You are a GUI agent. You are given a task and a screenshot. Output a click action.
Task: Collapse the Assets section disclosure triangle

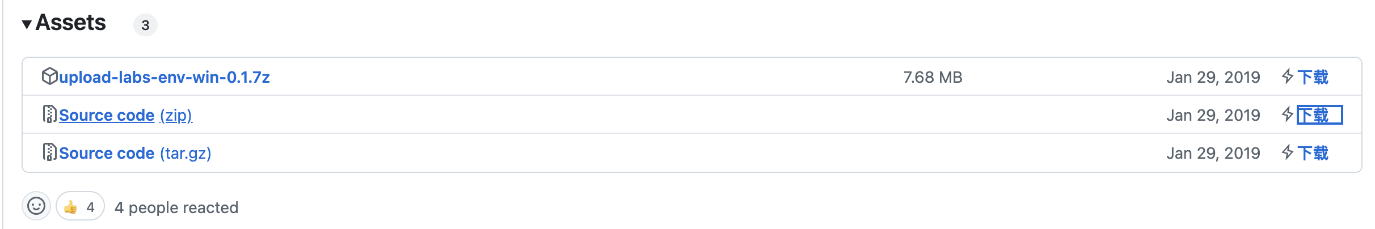[x=27, y=24]
